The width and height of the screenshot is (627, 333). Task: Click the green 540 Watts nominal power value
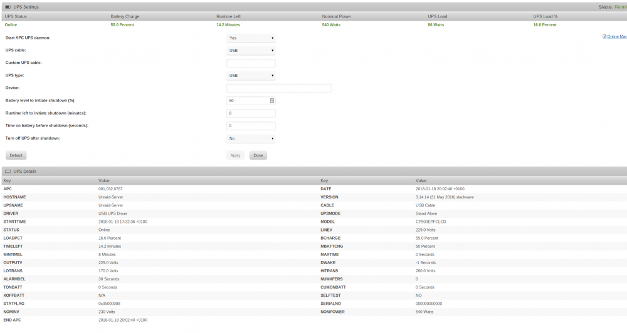(331, 25)
